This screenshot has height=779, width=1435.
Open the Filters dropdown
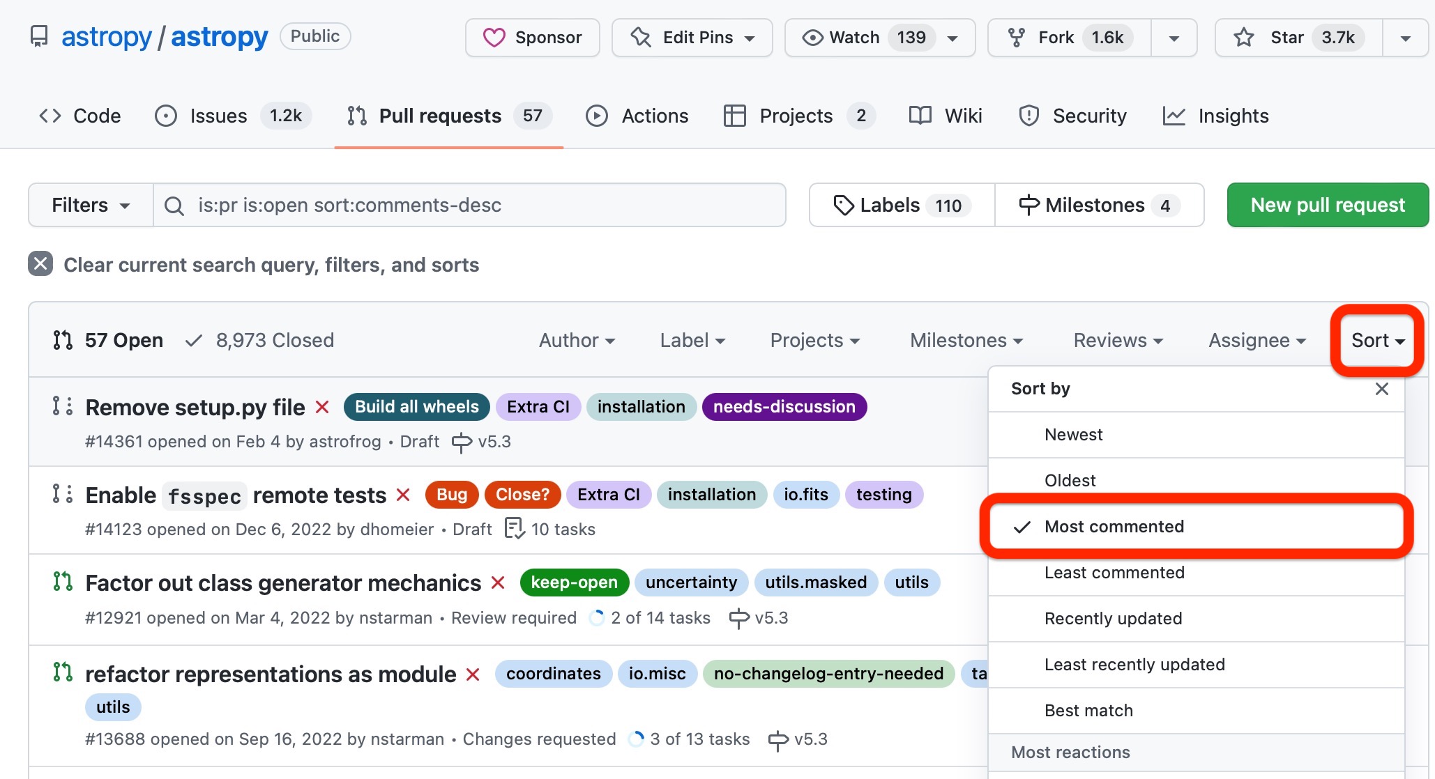click(91, 206)
